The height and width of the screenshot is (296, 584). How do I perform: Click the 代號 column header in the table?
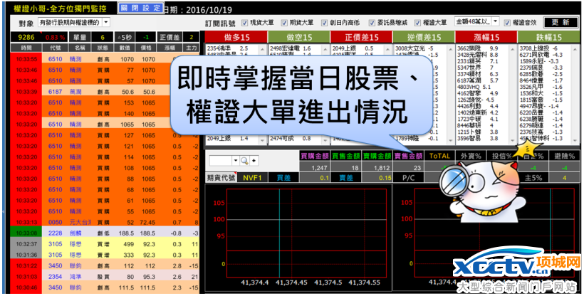[56, 48]
